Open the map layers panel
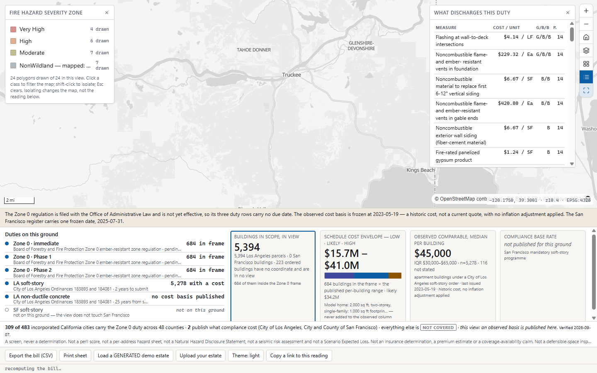This screenshot has width=597, height=373. (586, 51)
